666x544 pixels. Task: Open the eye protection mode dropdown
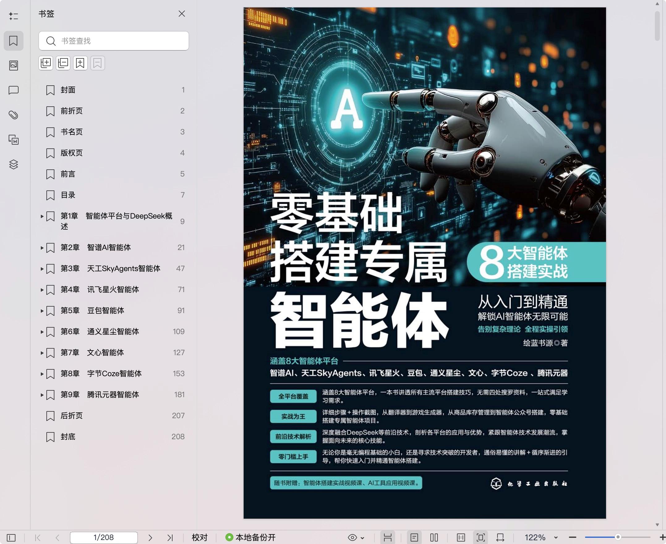tap(356, 538)
